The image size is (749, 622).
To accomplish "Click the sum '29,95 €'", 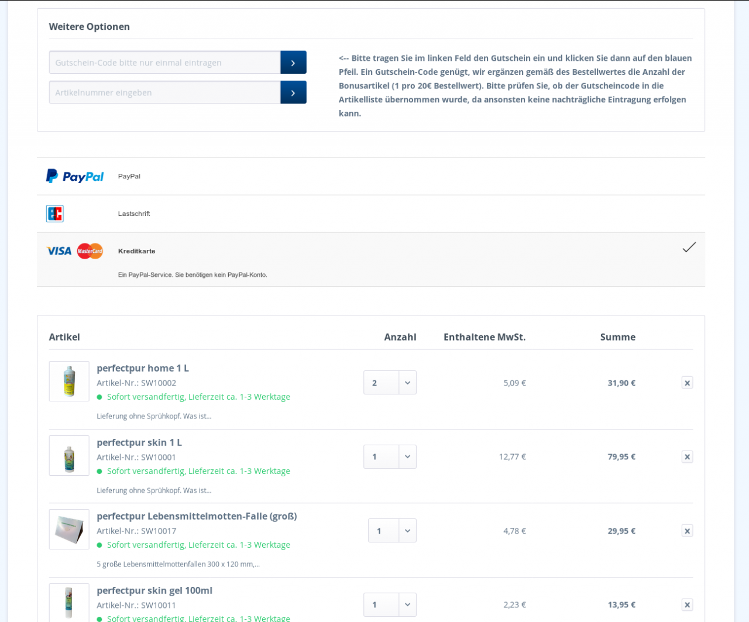I will 621,531.
